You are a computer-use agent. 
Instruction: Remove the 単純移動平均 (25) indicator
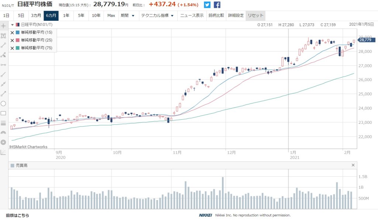[x=12, y=40]
